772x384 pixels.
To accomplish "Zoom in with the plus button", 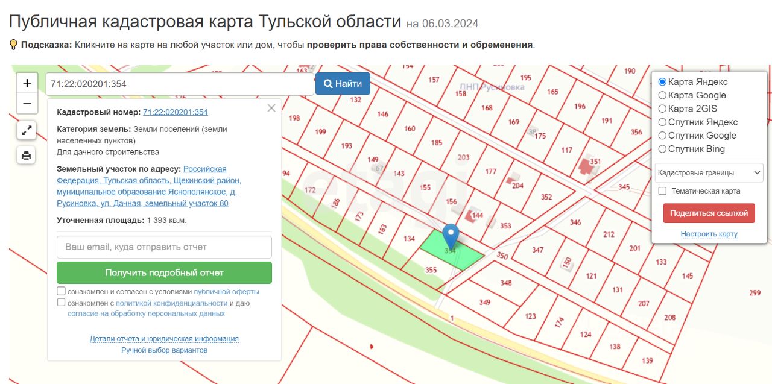I will [x=27, y=83].
